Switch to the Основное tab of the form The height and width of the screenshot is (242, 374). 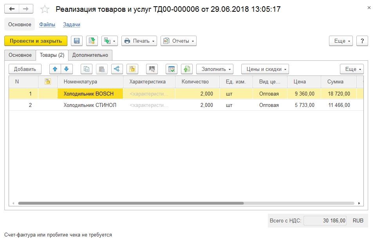20,55
